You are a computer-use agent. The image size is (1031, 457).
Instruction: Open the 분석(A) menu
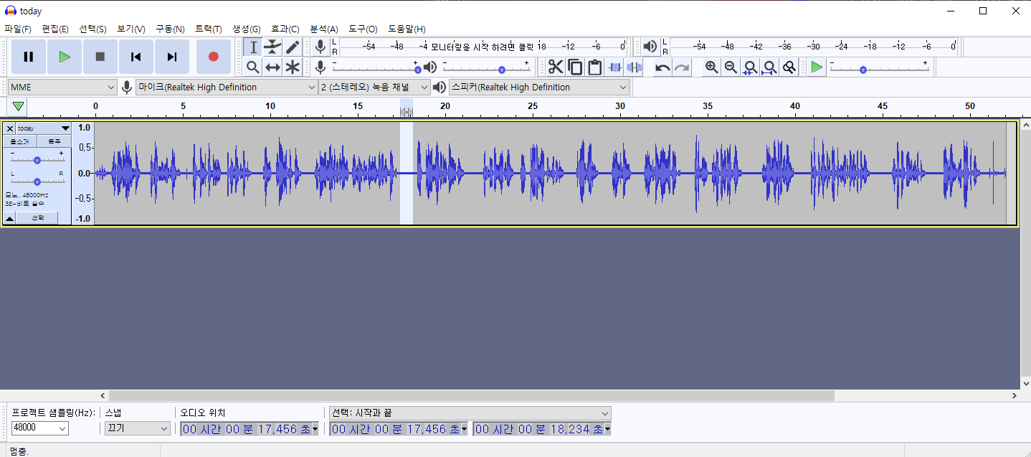pos(323,29)
